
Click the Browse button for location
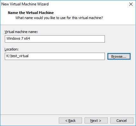(119, 56)
